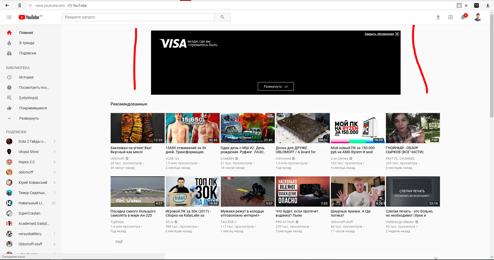Open the account avatar menu
The height and width of the screenshot is (260, 494).
tap(478, 17)
